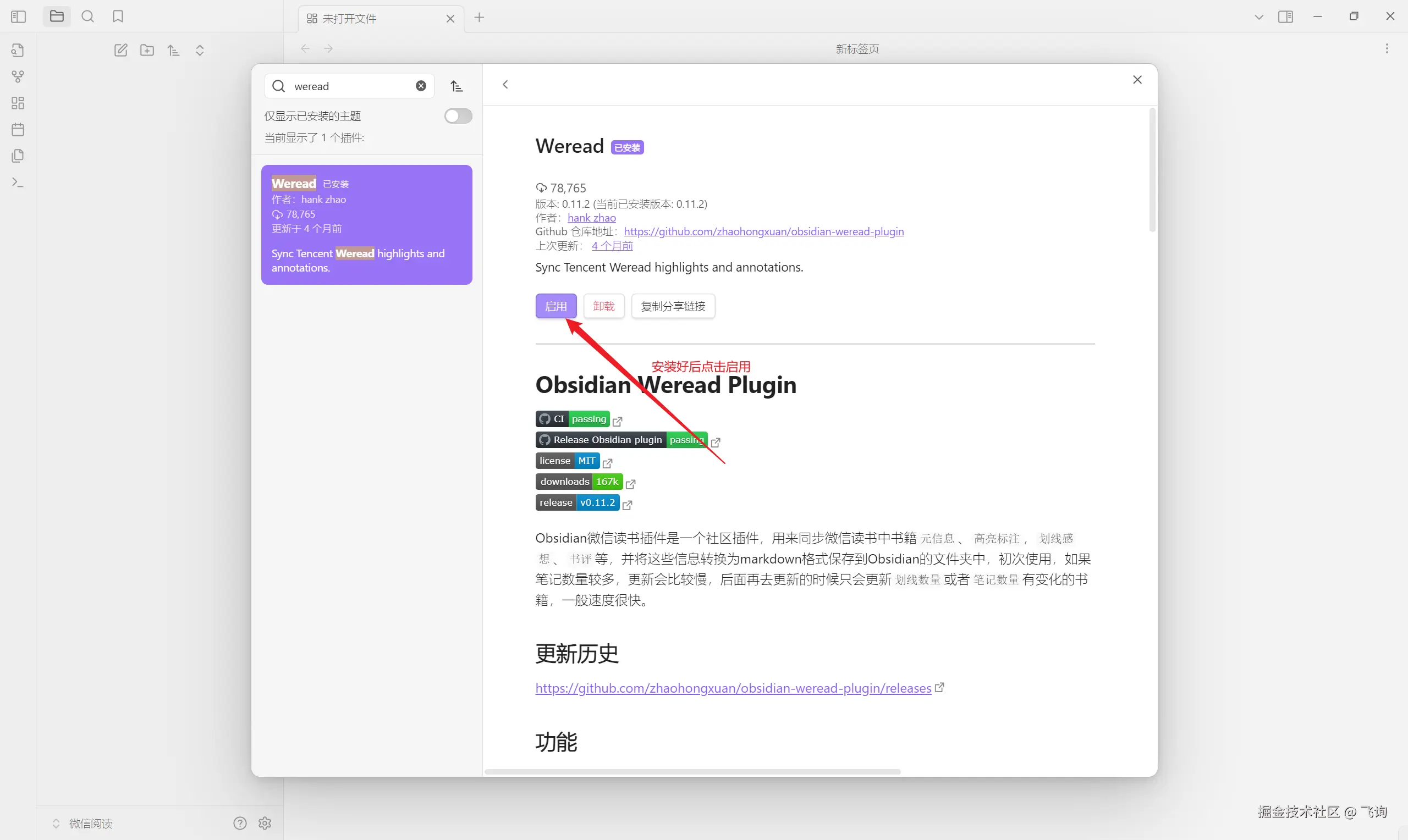Toggle show only installed plugins switch

[458, 116]
